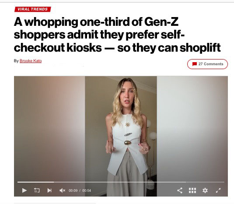Toggle fullscreen video mode

click(x=218, y=190)
